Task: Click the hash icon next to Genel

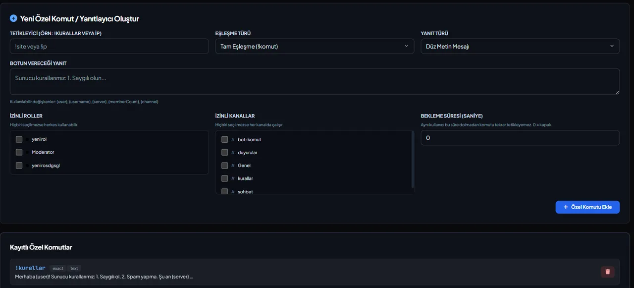Action: click(x=233, y=166)
